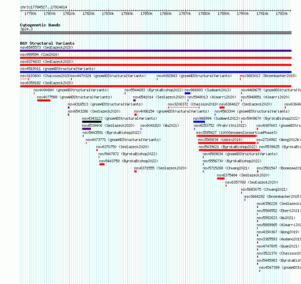
Task: Select red nsv6375484 variant bar
Action: pos(221,179)
